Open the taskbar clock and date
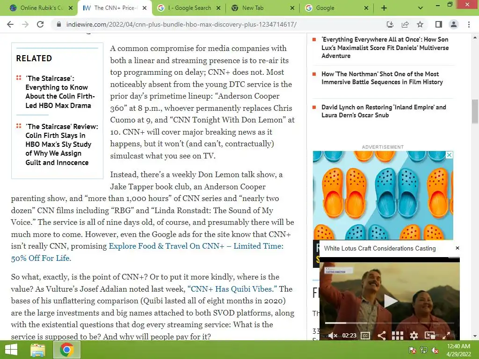This screenshot has width=479, height=359. coord(458,350)
